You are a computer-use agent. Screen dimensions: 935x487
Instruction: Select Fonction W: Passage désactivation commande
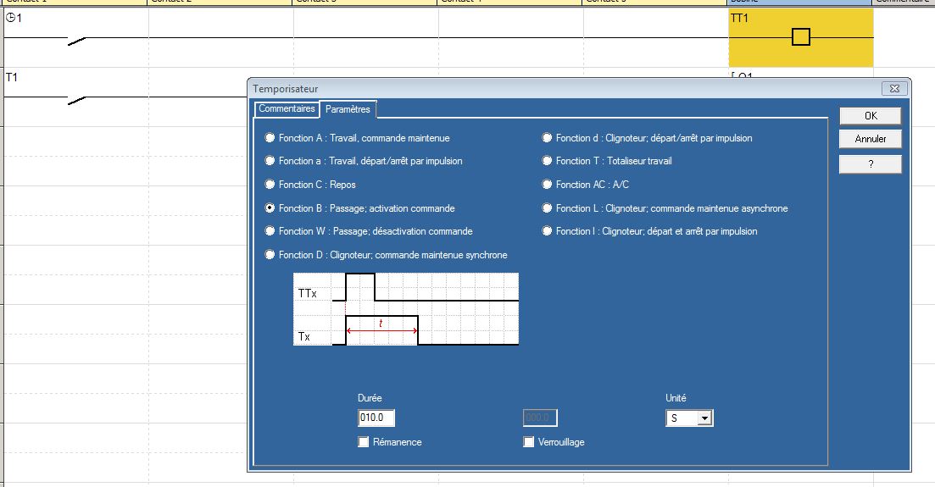tap(270, 231)
